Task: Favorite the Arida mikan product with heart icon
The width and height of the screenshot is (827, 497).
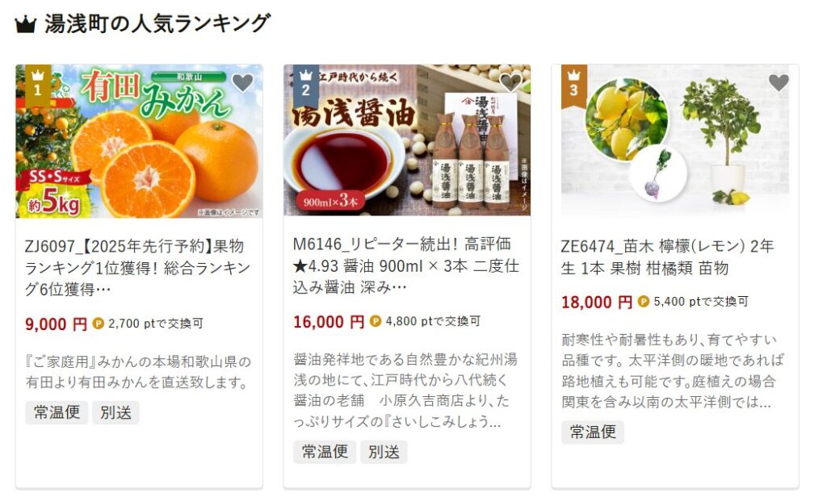Action: (x=242, y=82)
